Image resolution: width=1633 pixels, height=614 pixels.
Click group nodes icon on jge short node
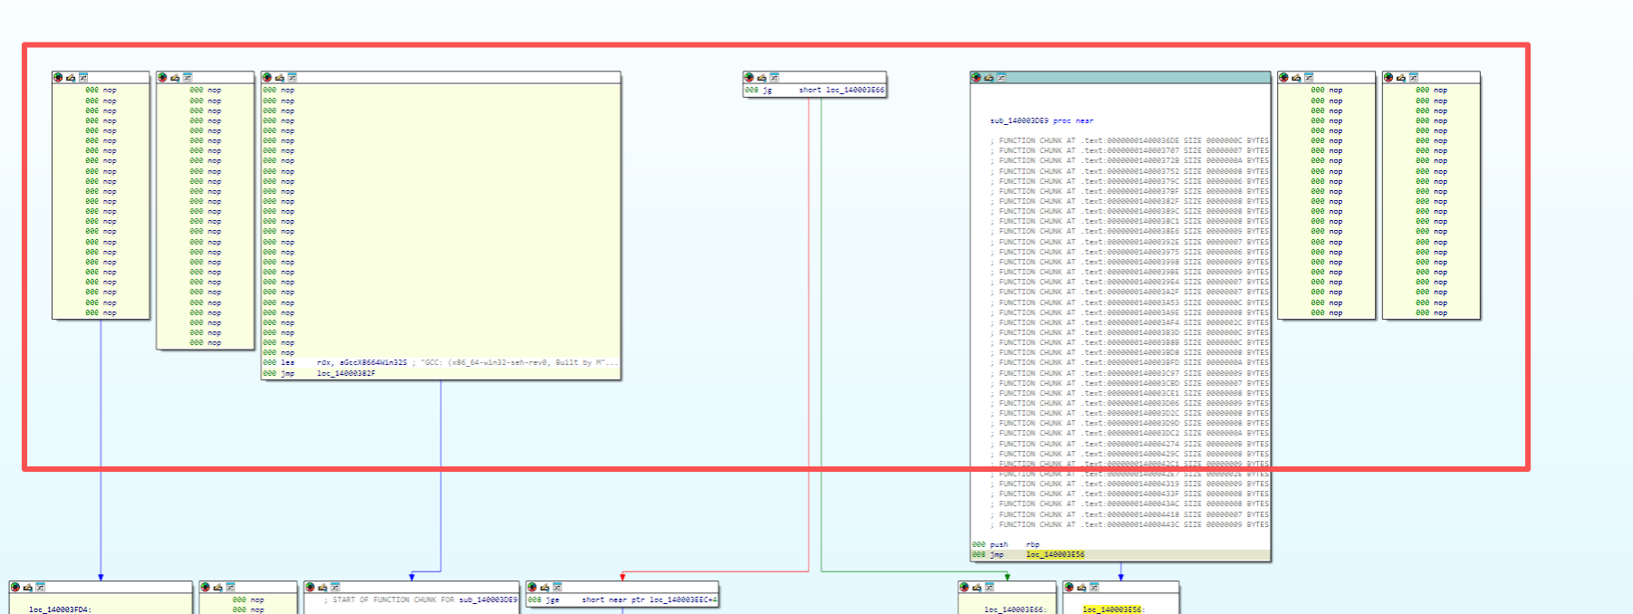pos(557,588)
